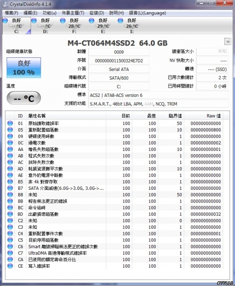Select the 硬碟使用時數 attribute name

click(x=41, y=137)
